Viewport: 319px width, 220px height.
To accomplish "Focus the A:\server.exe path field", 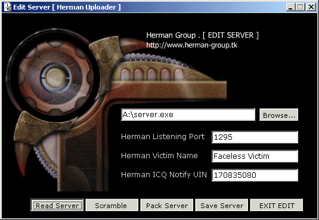I will [188, 115].
